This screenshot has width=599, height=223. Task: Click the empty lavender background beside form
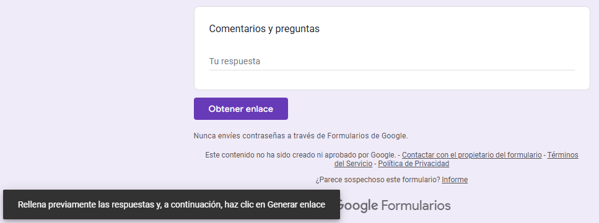[95, 95]
